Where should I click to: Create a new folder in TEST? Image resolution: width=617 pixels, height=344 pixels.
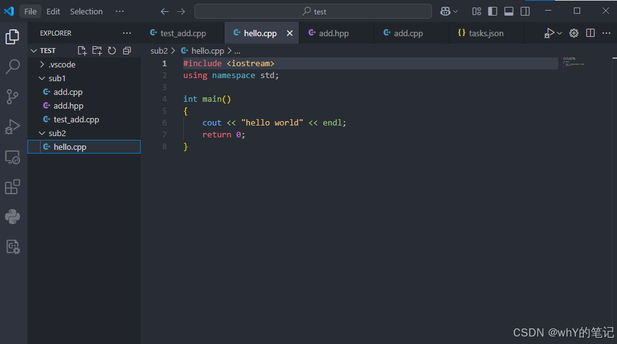point(97,51)
